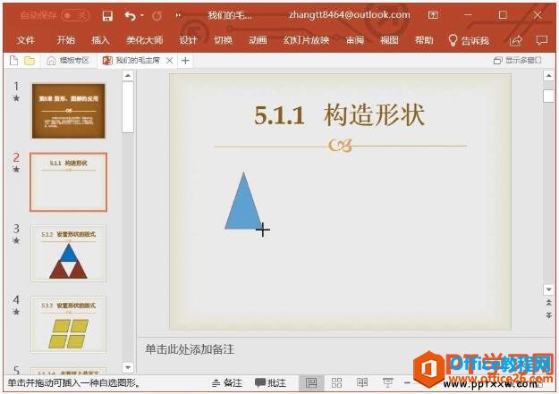Viewport: 559px width, 394px height.
Task: Open the 动画 animations tab
Action: tap(258, 40)
